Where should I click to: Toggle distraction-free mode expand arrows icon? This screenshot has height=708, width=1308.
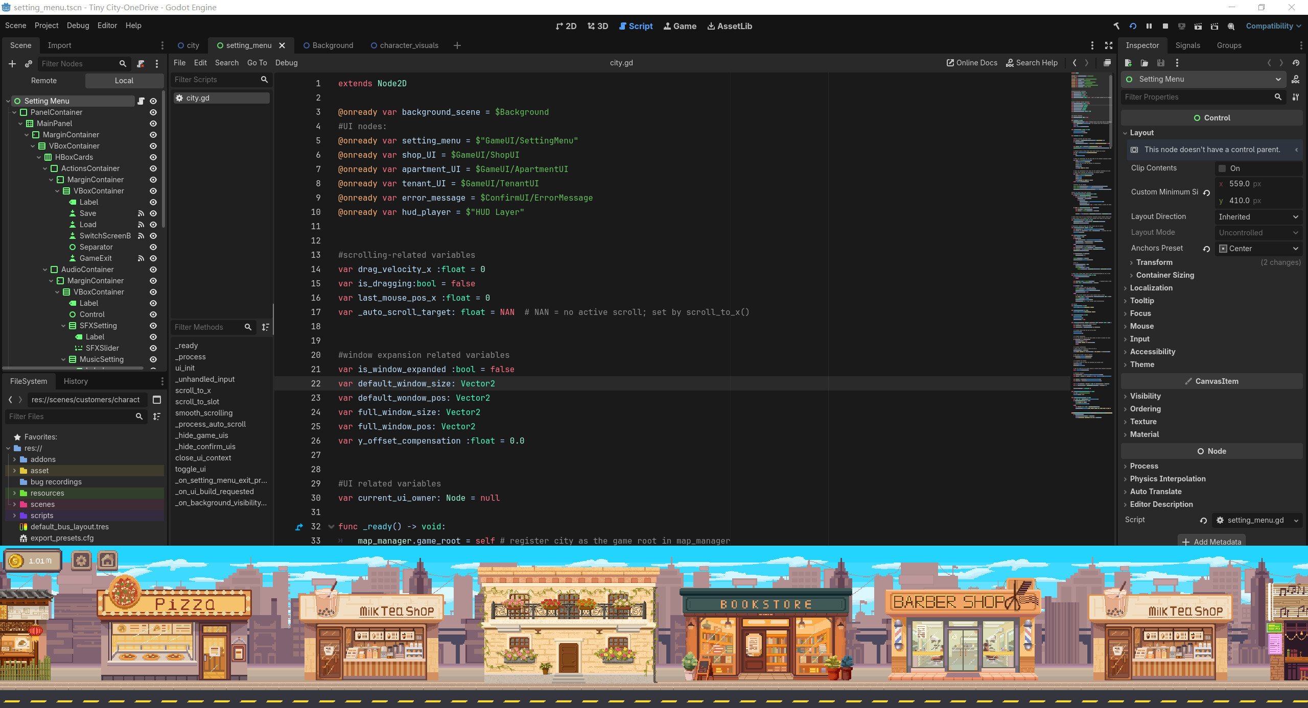1109,45
